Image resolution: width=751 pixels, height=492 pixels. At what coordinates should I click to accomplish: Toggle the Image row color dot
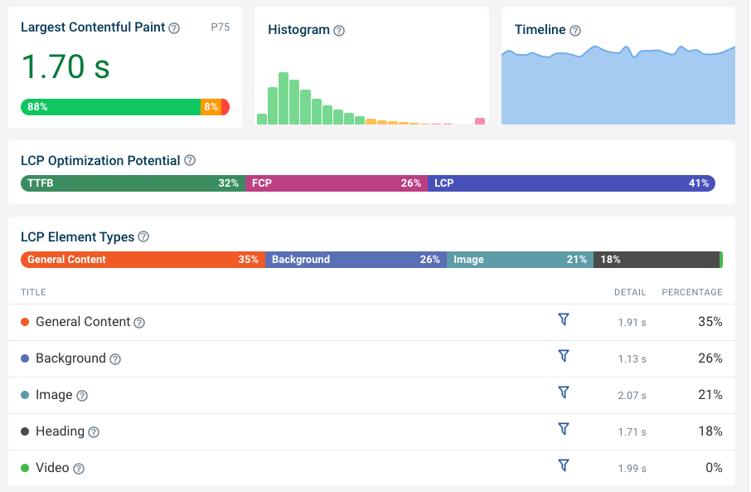27,394
